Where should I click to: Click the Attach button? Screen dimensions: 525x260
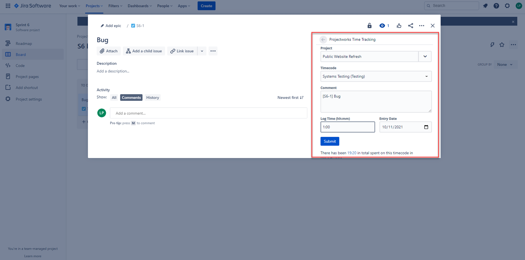109,51
